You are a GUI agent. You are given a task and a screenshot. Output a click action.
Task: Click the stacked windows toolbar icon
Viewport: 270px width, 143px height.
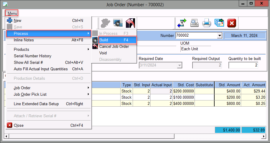(x=219, y=23)
